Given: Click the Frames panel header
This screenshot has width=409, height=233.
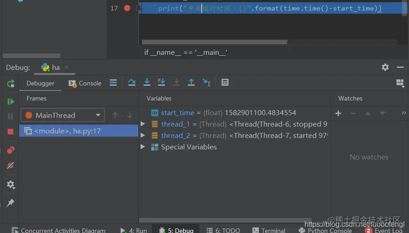Looking at the screenshot, I should pos(37,99).
